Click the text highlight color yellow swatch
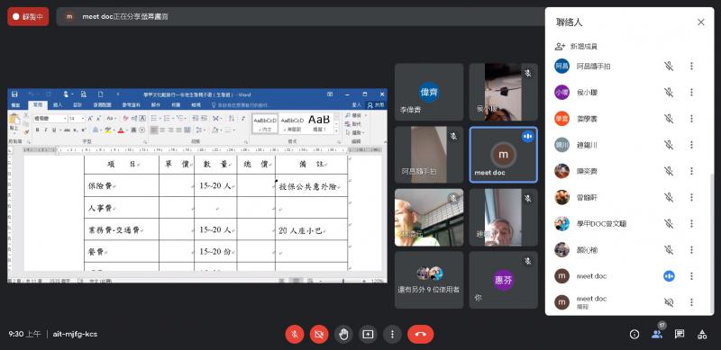This screenshot has height=350, width=721. (108, 130)
